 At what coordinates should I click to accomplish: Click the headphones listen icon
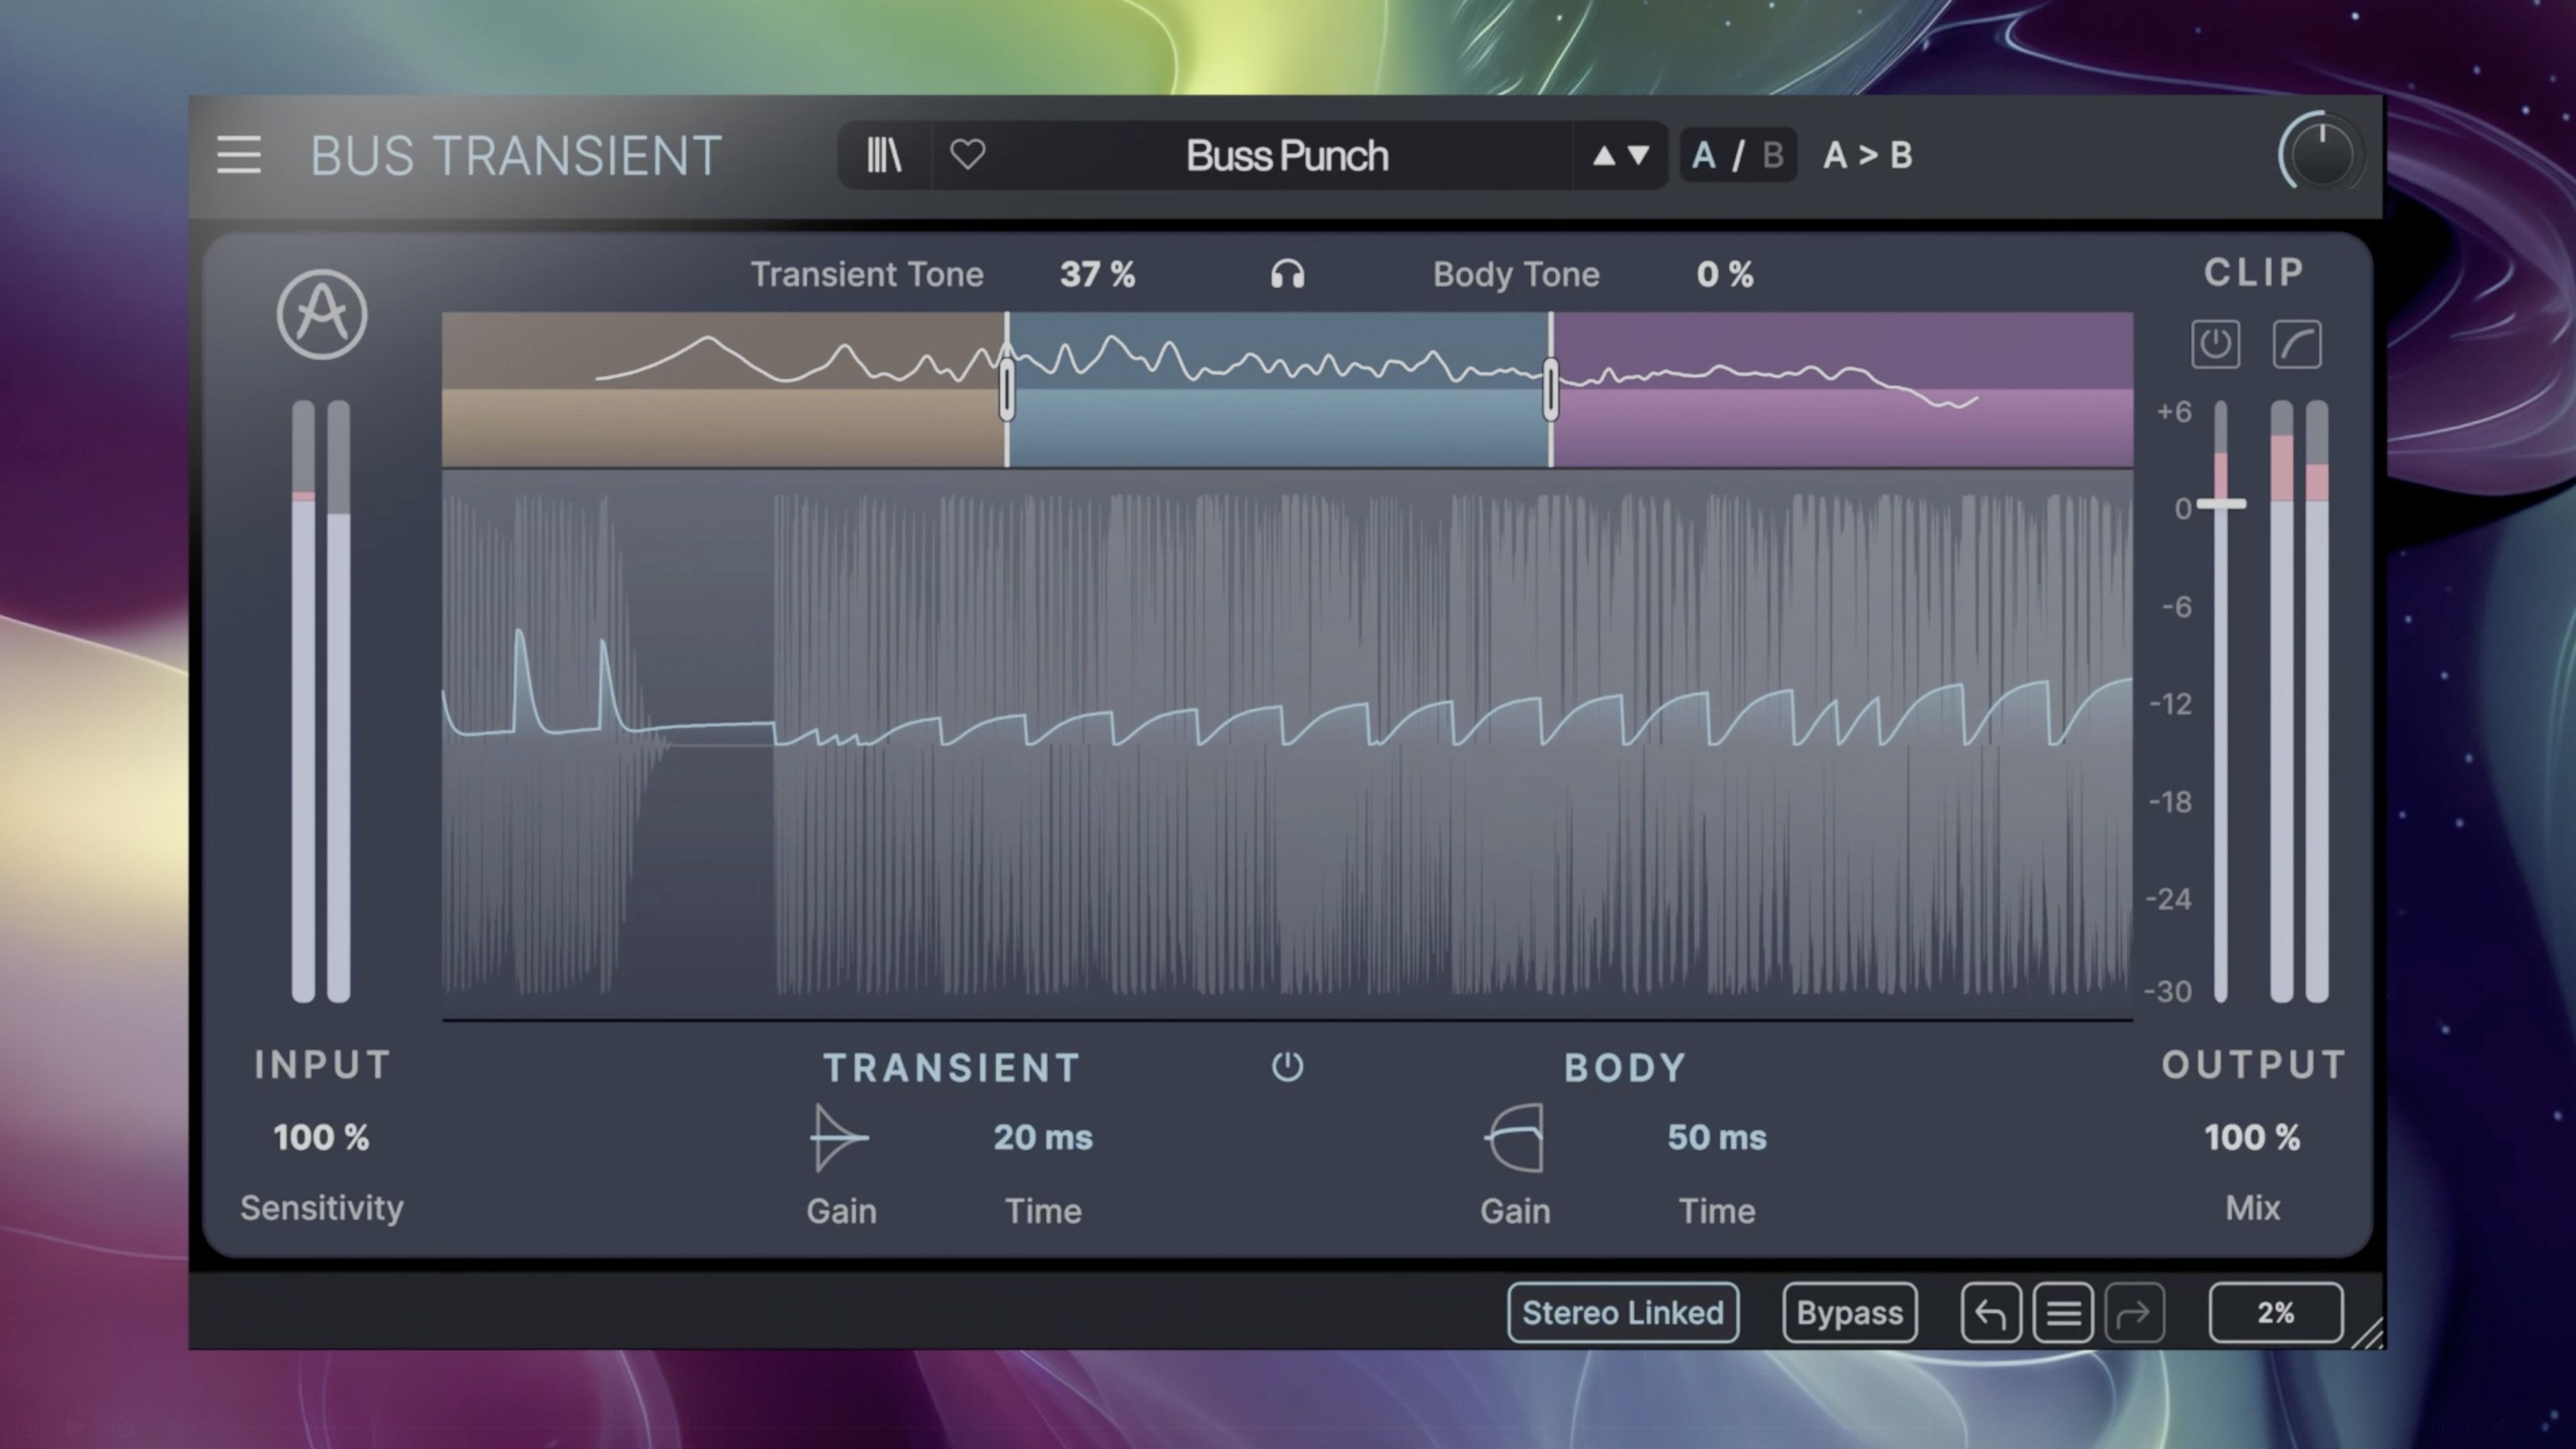pos(1287,274)
